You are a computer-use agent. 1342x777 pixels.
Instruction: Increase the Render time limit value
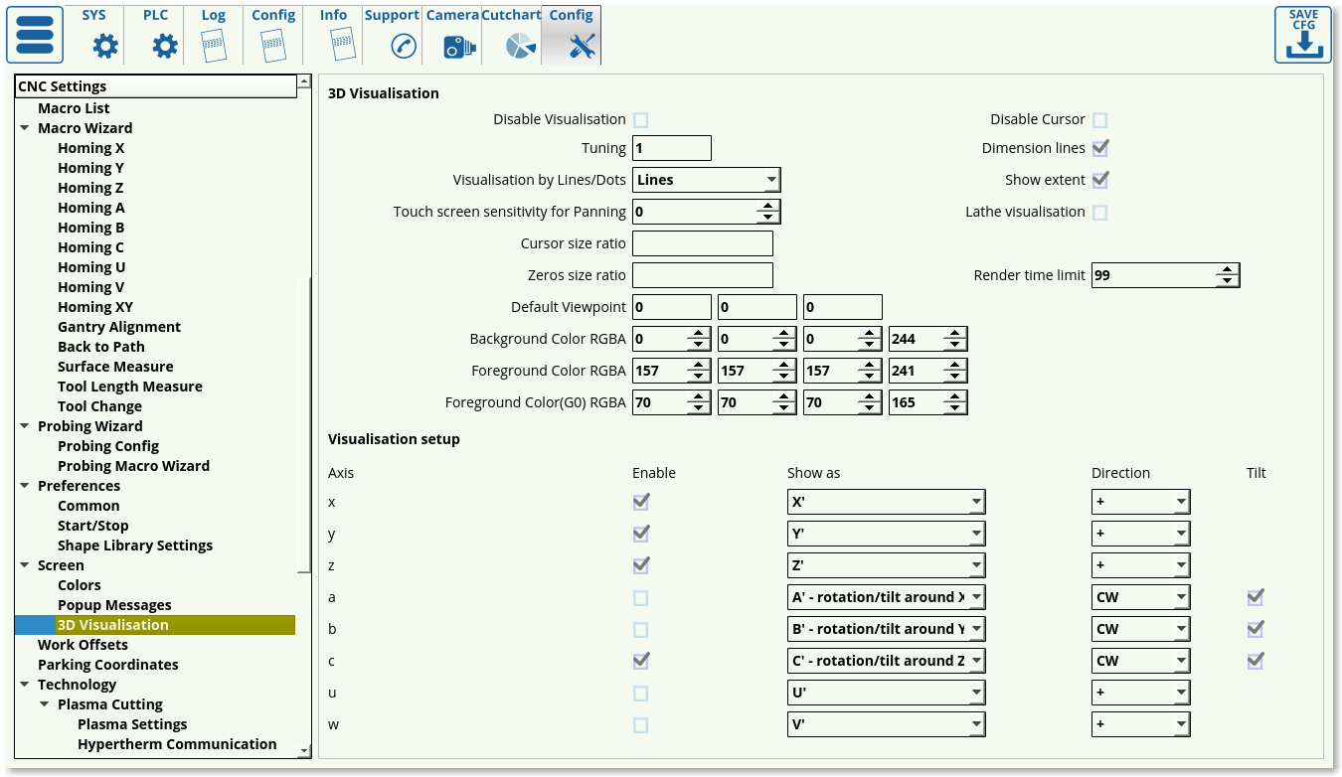[x=1228, y=269]
